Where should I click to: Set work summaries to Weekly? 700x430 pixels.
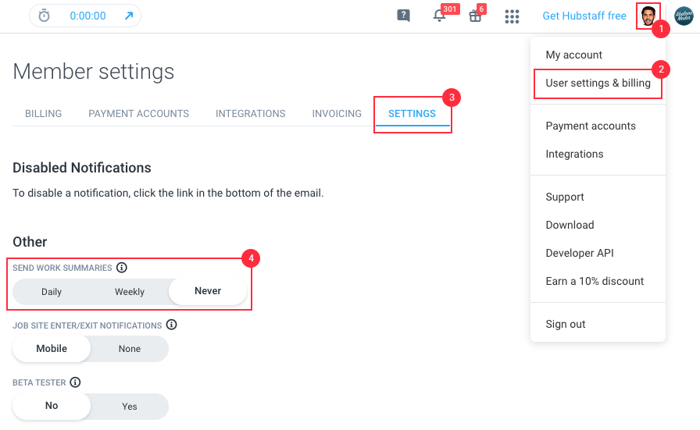130,292
